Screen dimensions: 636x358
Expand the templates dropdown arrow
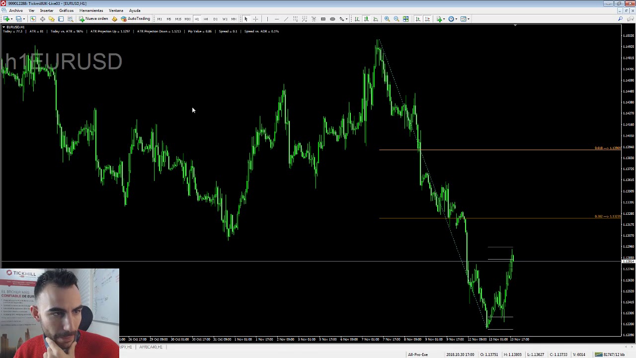click(x=469, y=19)
